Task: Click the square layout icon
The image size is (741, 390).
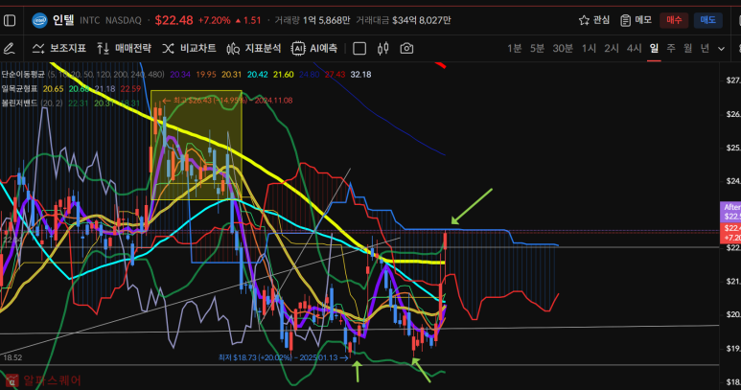Action: tap(359, 48)
